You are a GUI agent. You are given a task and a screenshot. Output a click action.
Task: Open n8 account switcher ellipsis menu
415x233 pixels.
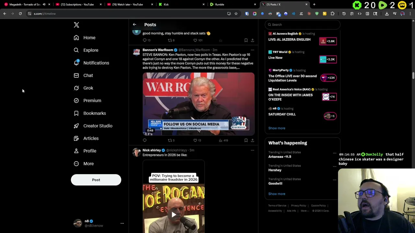[122, 223]
